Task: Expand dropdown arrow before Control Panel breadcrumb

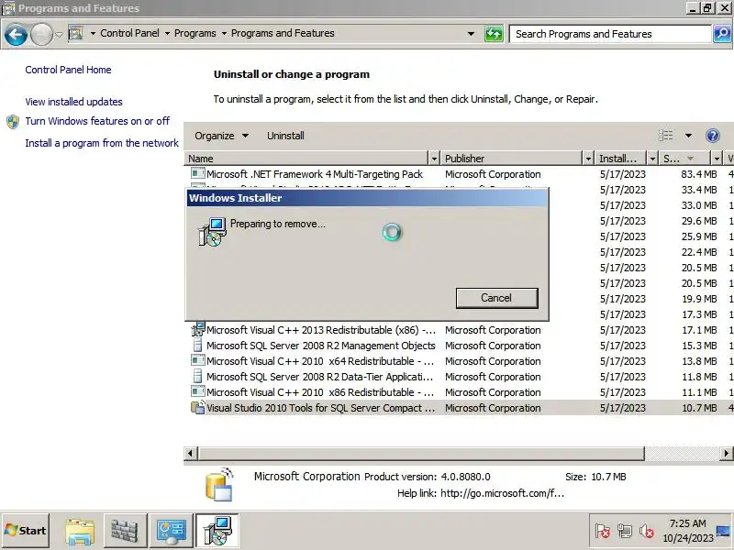Action: pyautogui.click(x=93, y=33)
